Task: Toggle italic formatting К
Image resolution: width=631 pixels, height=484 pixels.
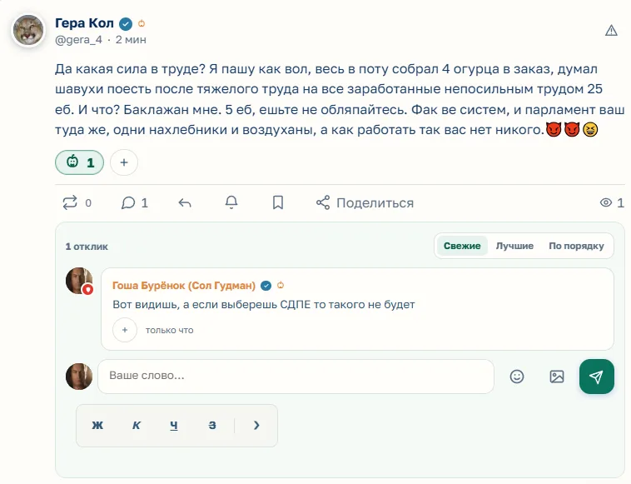Action: (136, 425)
